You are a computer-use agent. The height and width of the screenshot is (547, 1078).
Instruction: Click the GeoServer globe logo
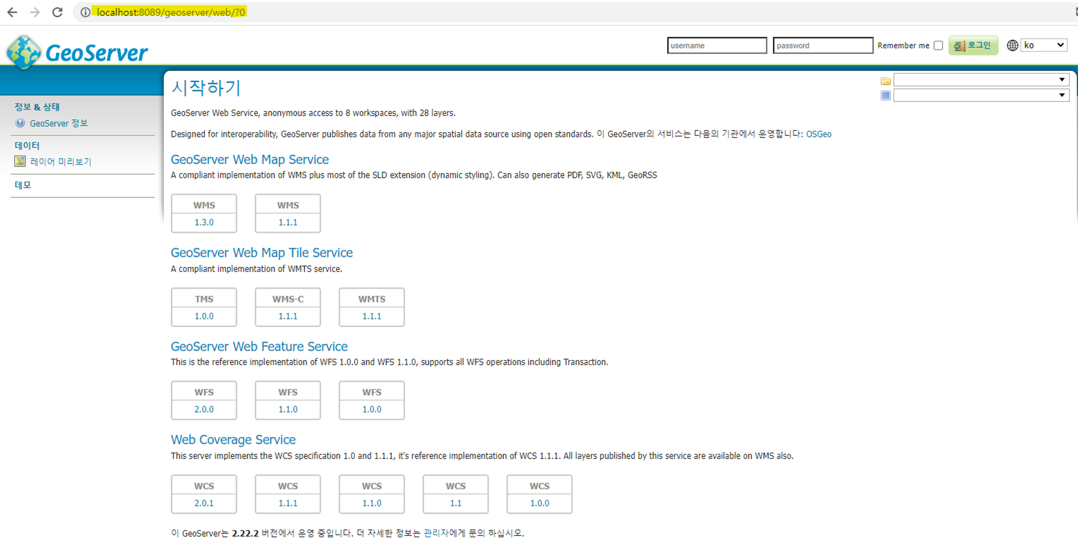pyautogui.click(x=23, y=52)
